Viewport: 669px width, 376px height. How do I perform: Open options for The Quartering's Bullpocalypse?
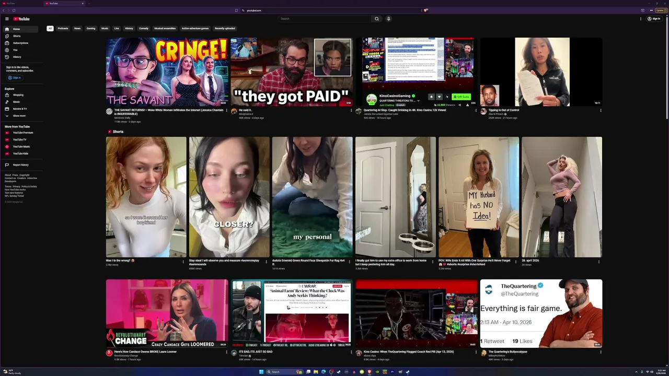600,352
